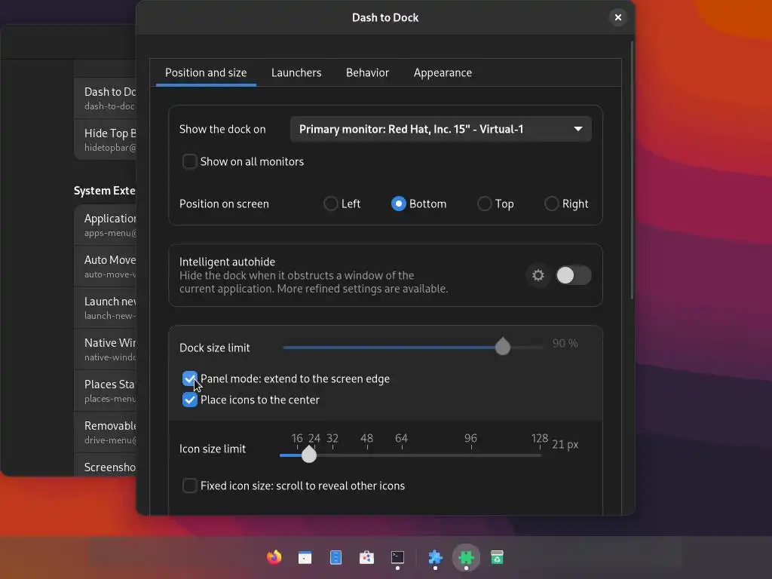
Task: Enable Fixed icon size checkbox
Action: [x=189, y=486]
